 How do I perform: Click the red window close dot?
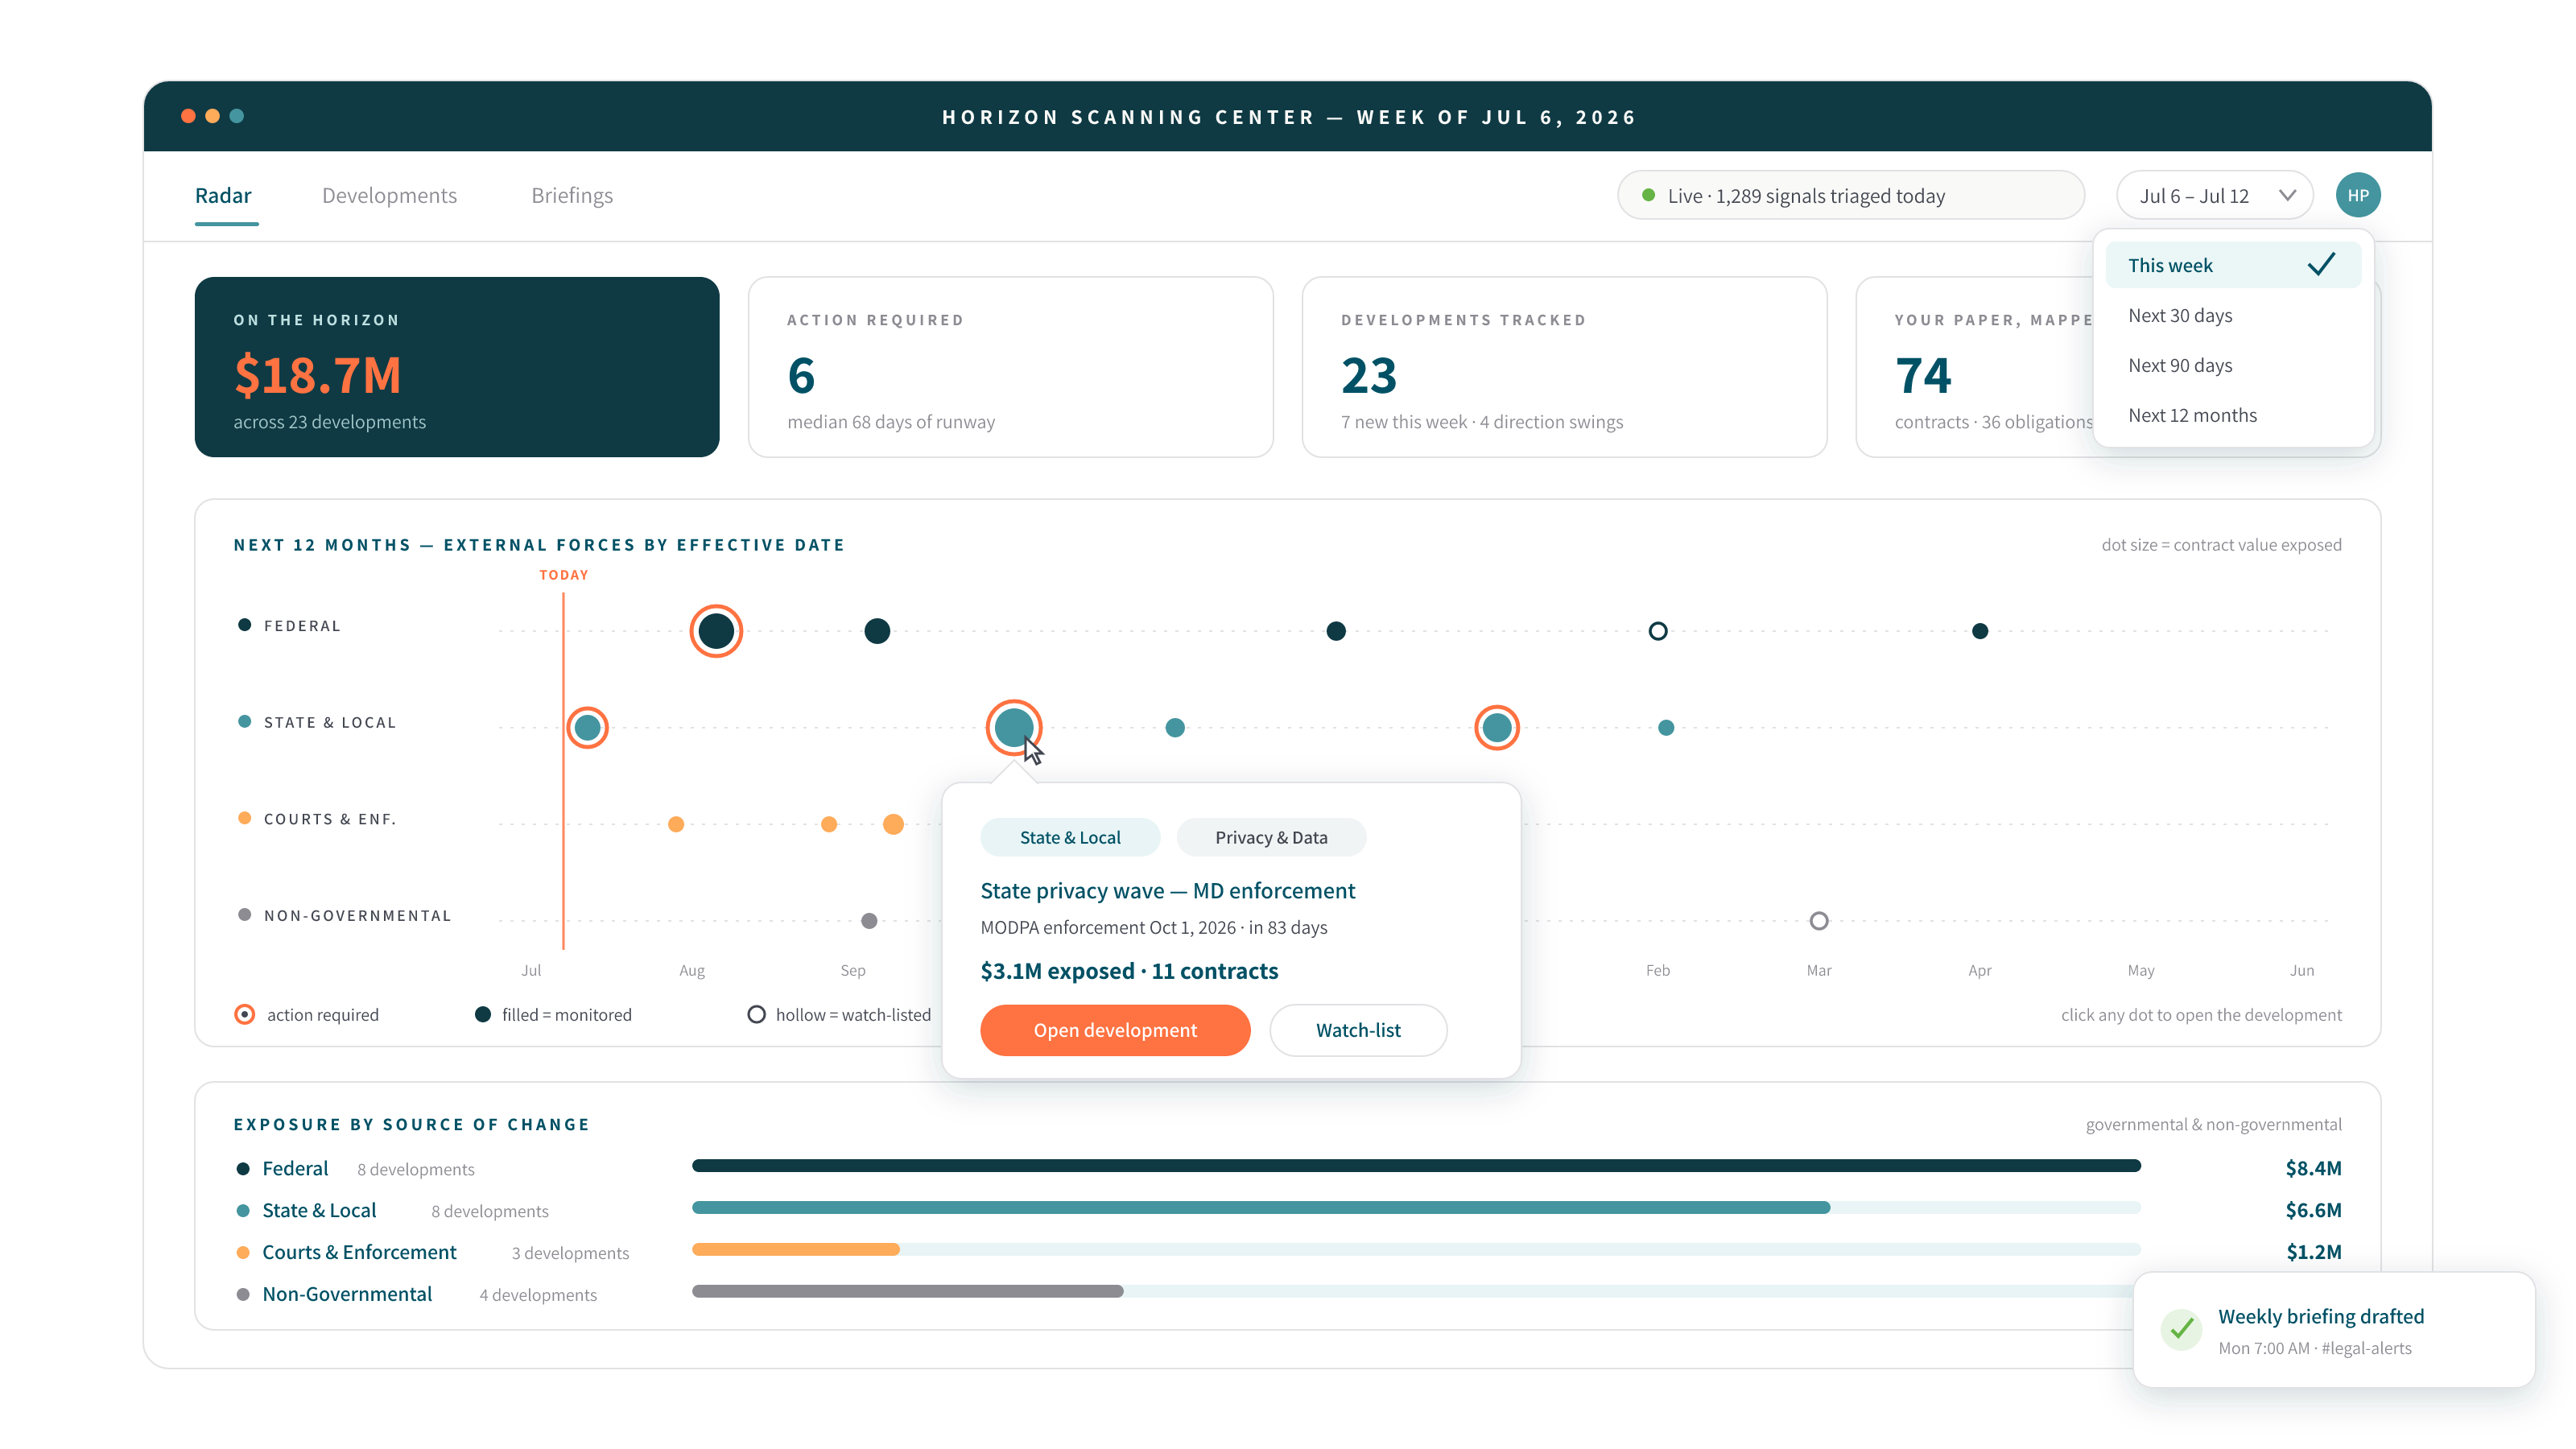point(188,116)
